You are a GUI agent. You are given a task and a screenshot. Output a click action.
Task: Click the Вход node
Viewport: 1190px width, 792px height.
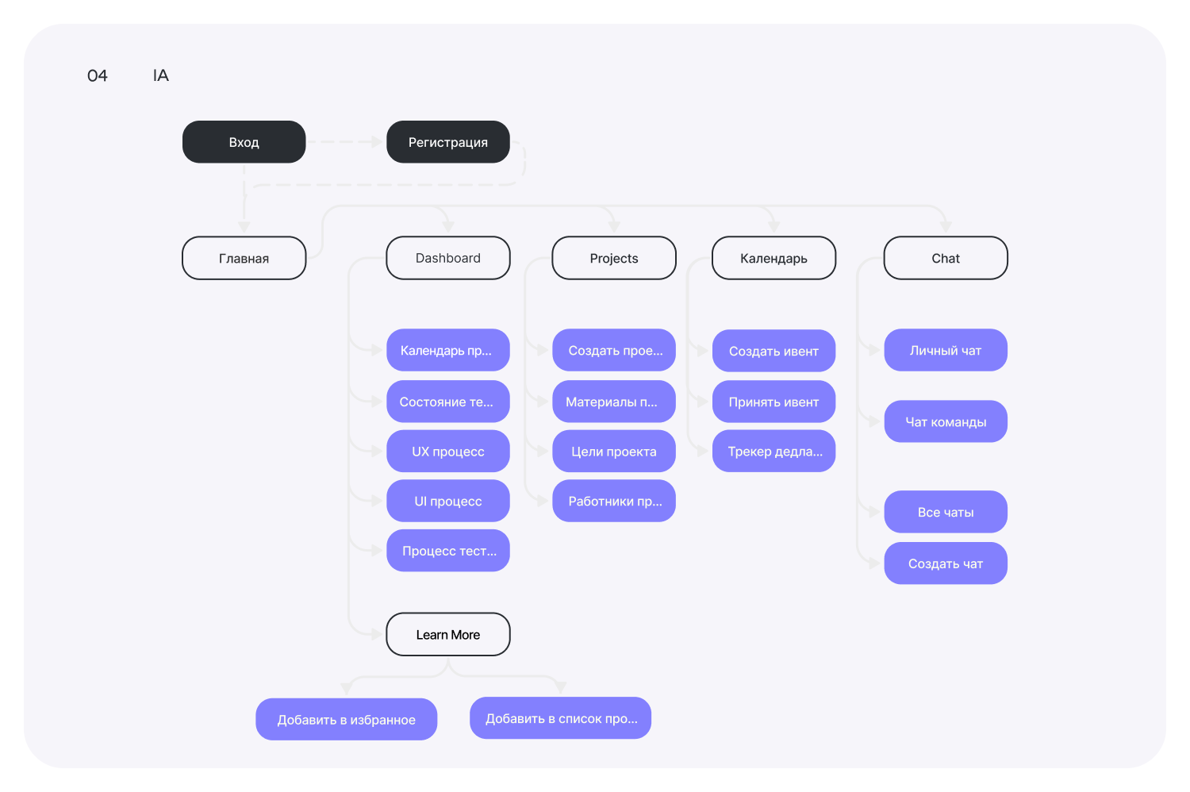244,142
